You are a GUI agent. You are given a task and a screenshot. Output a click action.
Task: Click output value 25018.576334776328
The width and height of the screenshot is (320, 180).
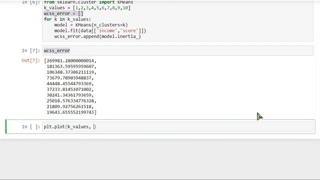tap(70, 101)
